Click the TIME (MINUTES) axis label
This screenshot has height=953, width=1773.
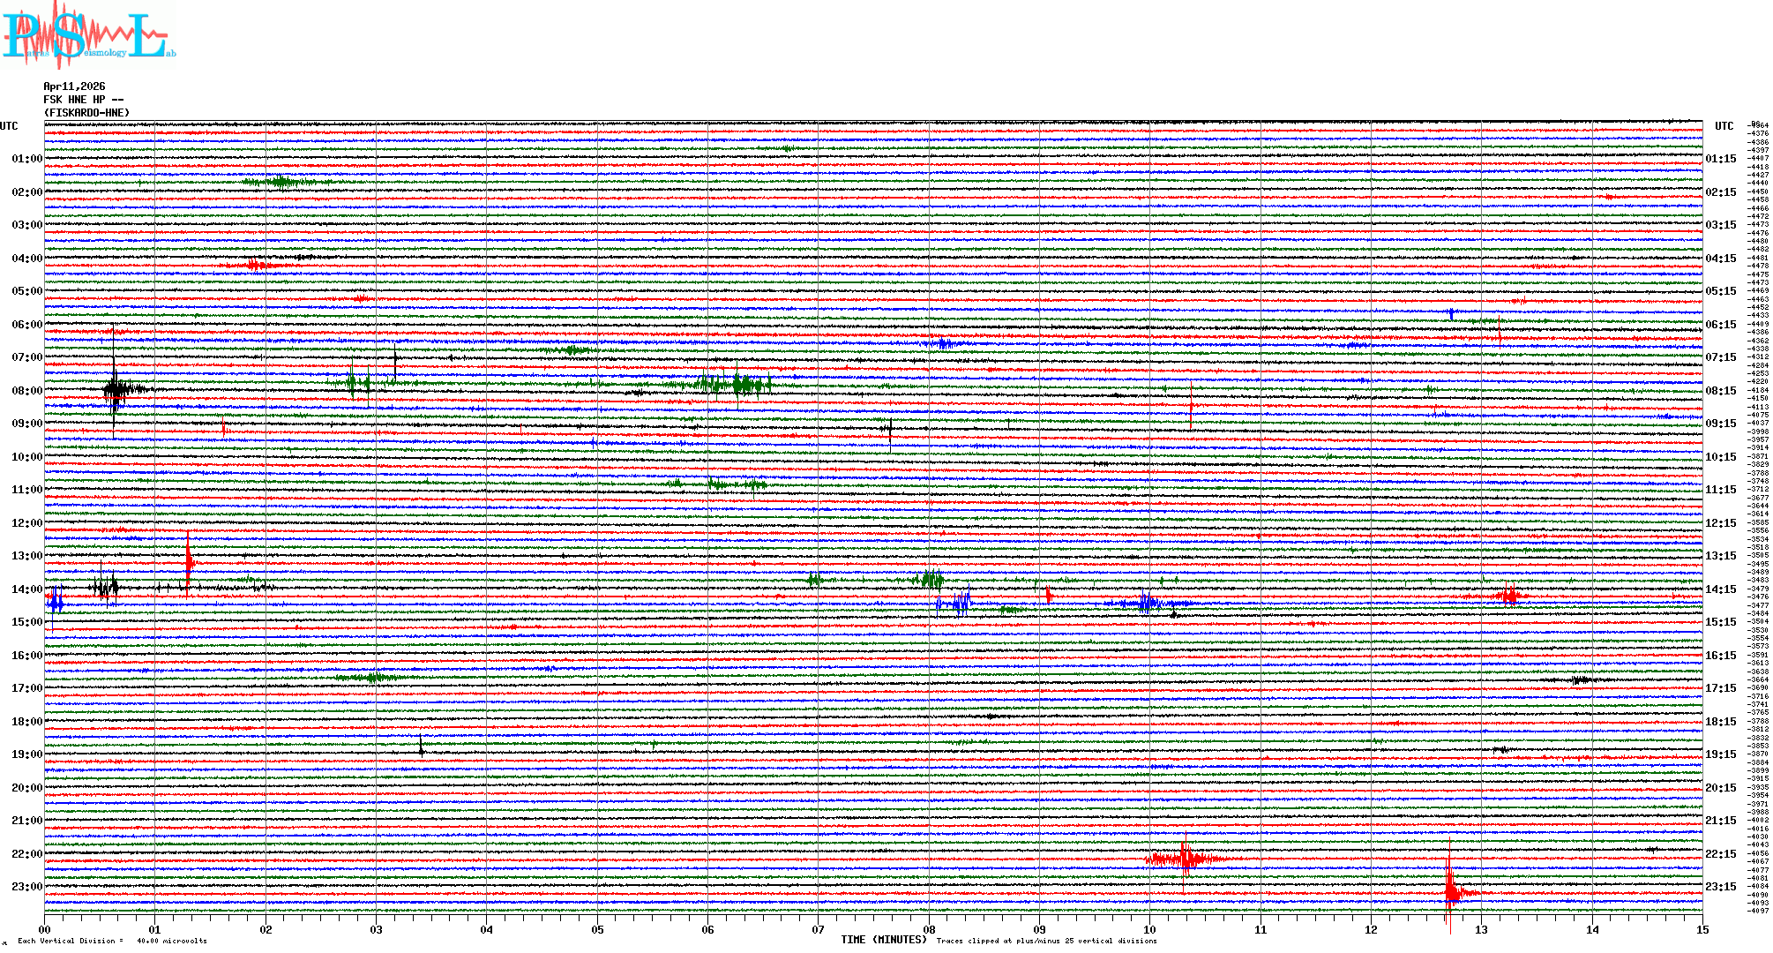click(883, 940)
